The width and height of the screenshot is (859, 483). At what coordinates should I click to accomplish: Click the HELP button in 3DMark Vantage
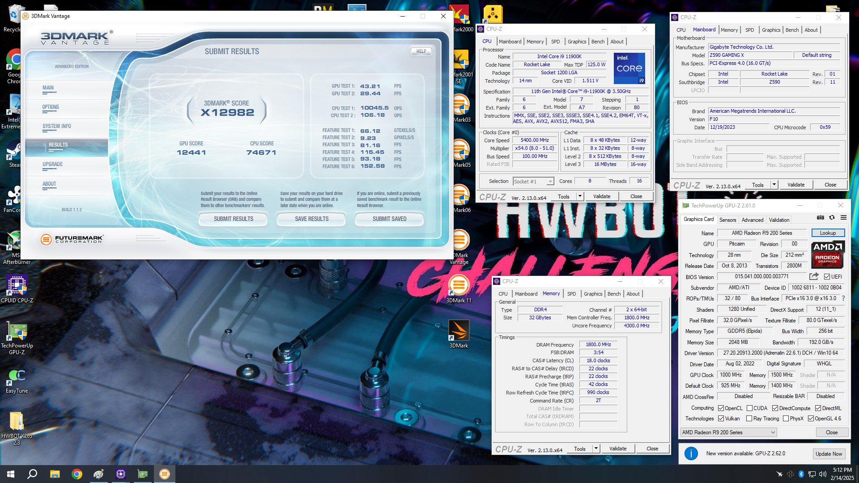click(421, 51)
